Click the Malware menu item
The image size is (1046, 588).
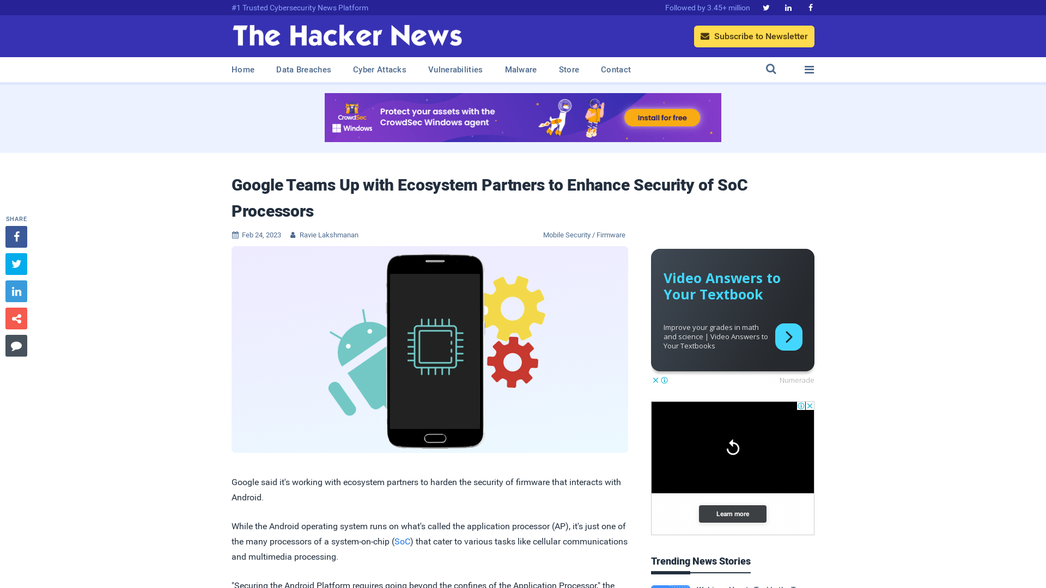tap(521, 70)
